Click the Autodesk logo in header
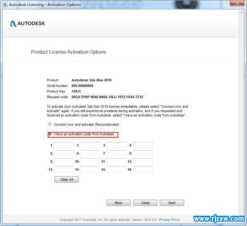247x226 pixels. [x=28, y=24]
